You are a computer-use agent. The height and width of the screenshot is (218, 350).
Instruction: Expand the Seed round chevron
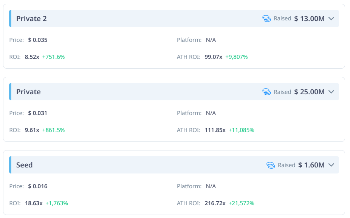tap(331, 165)
